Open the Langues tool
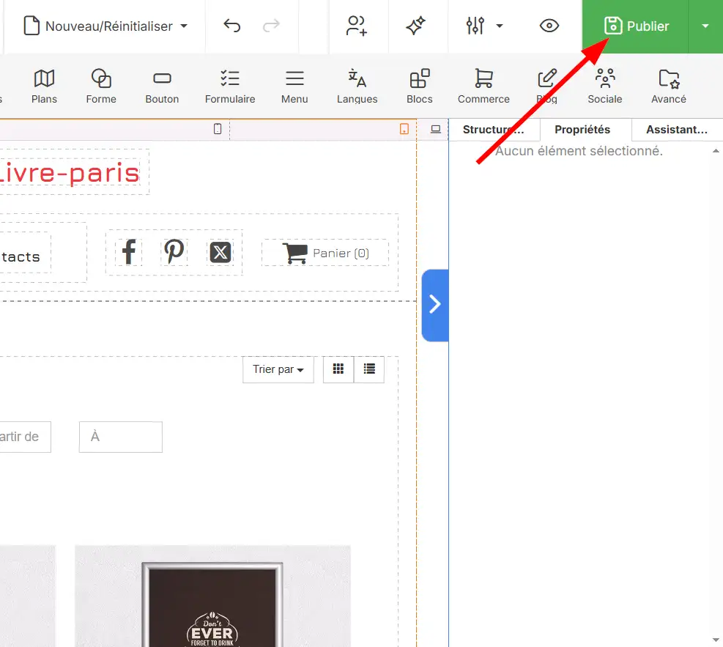Viewport: 723px width, 647px height. pyautogui.click(x=357, y=86)
